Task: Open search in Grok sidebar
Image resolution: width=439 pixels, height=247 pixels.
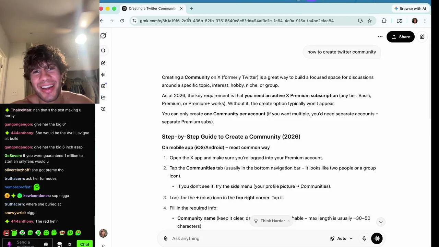Action: tap(103, 51)
